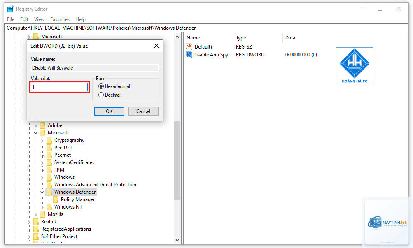Expand the Windows key
Viewport: 413px width, 248px height.
(x=42, y=178)
